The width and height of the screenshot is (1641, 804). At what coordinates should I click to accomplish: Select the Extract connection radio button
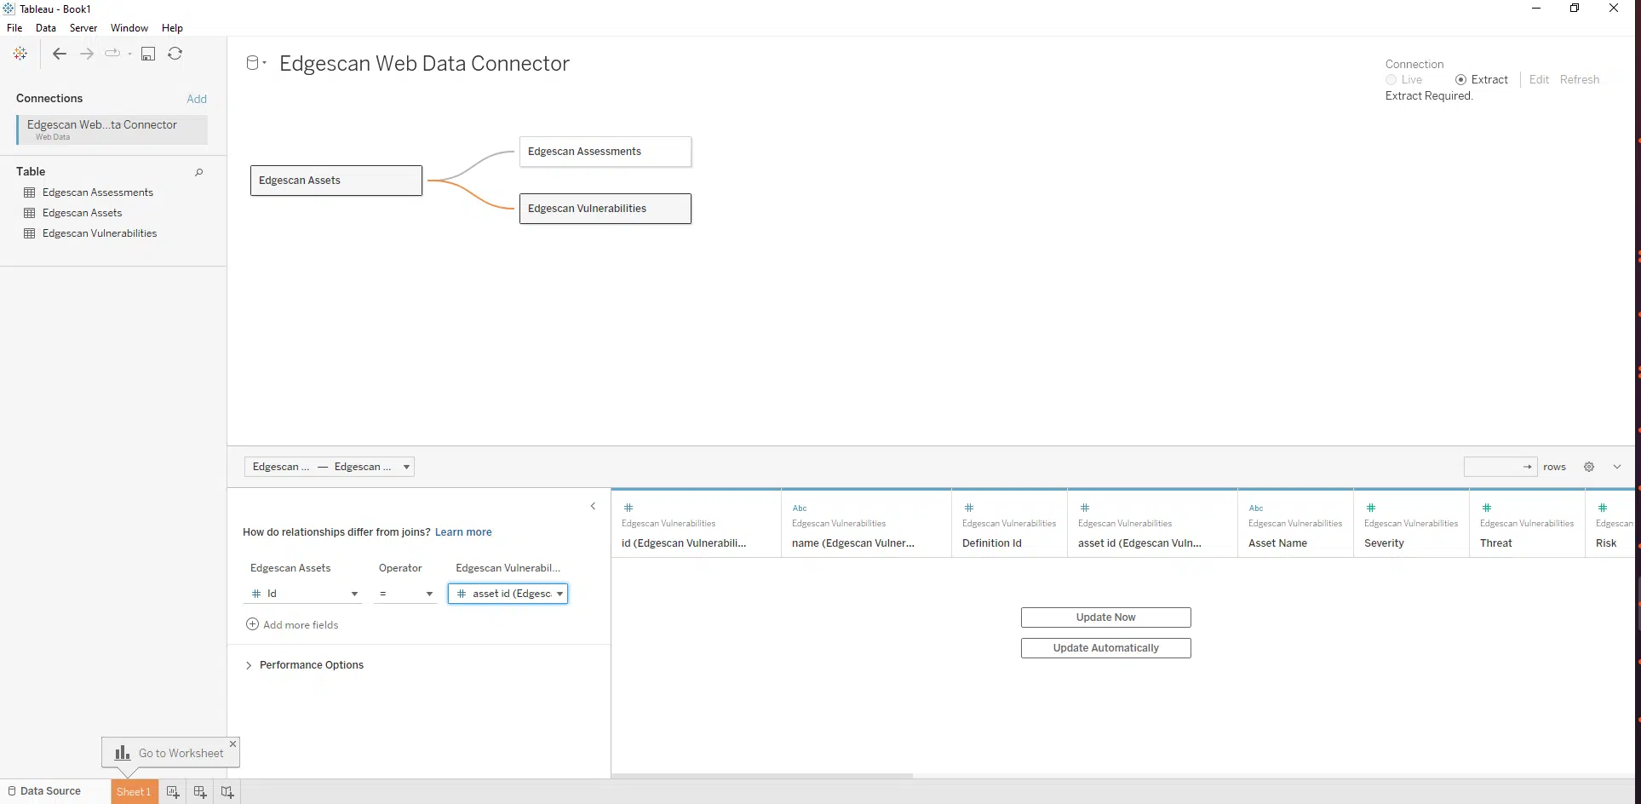coord(1461,79)
